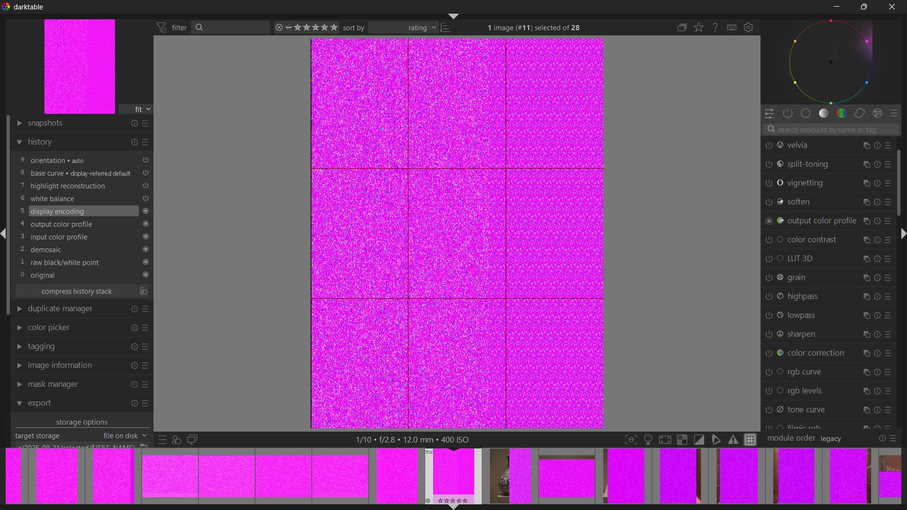Toggle focus peaking icon

(x=631, y=440)
